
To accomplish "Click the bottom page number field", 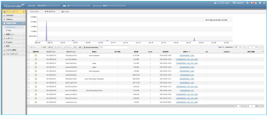I will (x=252, y=106).
